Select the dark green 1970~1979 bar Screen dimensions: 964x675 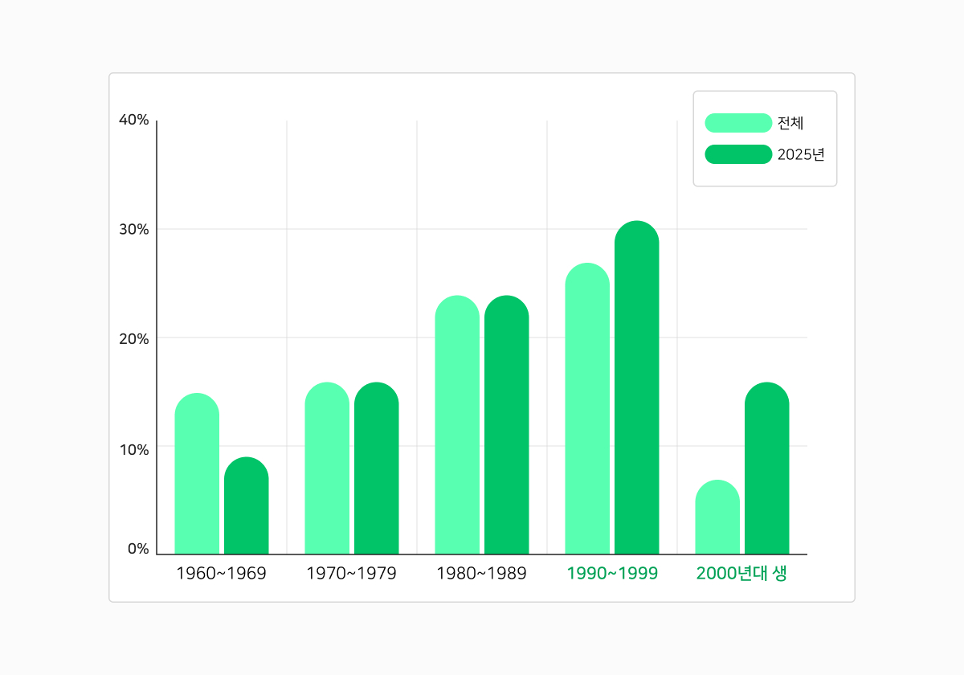[376, 468]
